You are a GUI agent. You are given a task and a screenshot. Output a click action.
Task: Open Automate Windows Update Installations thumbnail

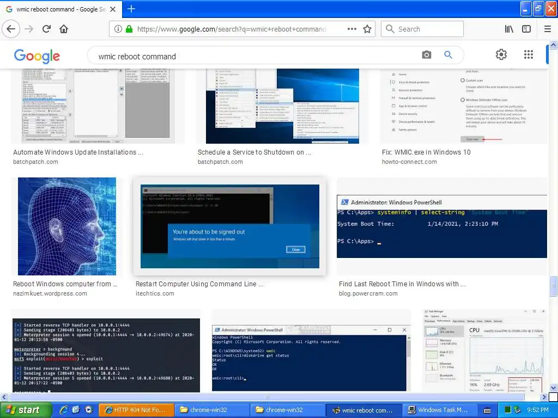click(x=98, y=106)
